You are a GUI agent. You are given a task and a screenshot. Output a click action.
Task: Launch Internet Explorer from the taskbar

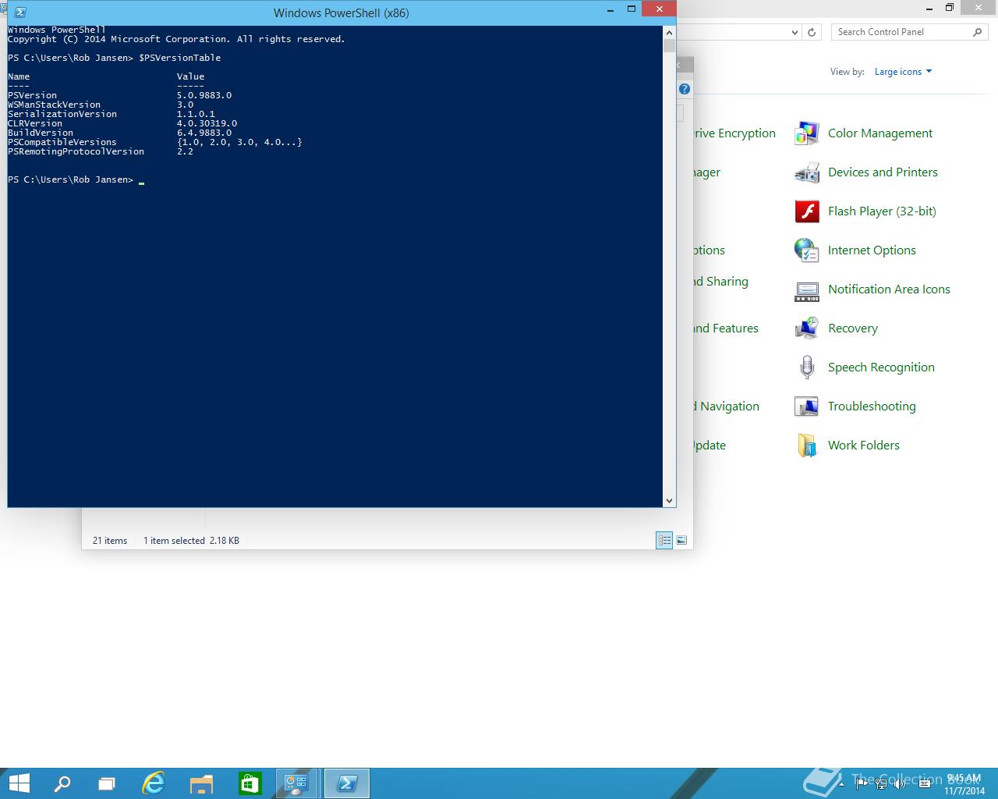click(x=154, y=783)
